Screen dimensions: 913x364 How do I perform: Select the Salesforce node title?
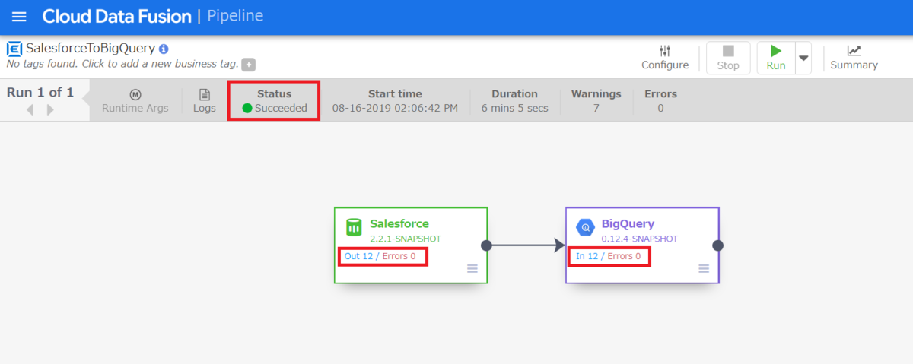[399, 223]
